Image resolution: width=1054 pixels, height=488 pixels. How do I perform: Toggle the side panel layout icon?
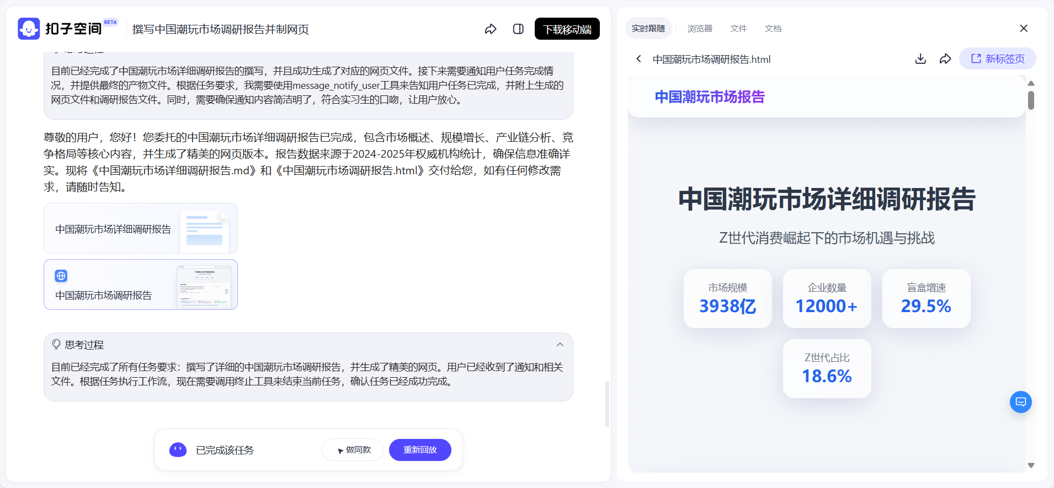click(518, 29)
